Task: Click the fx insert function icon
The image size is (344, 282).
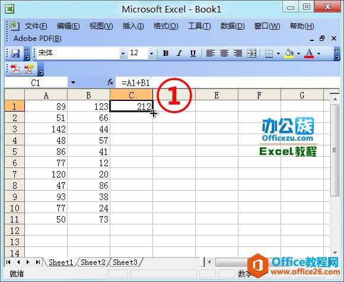Action: pyautogui.click(x=110, y=83)
